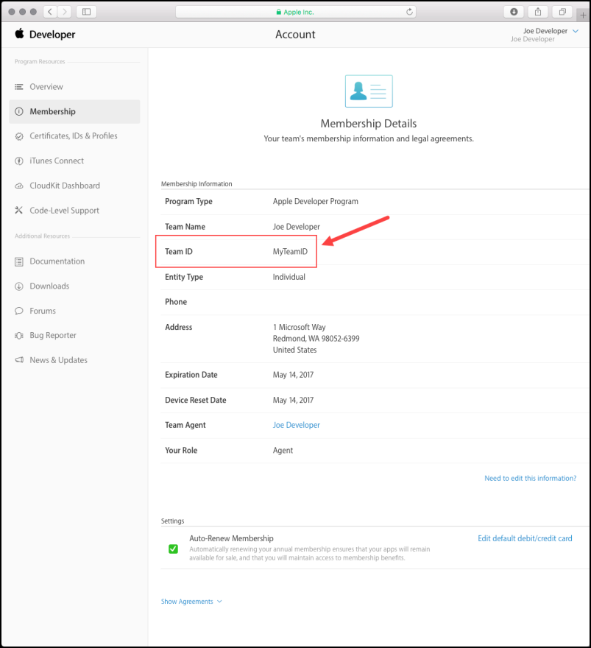Click the Redmond, WA 98052-6399 address line
This screenshot has width=591, height=648.
coord(316,339)
